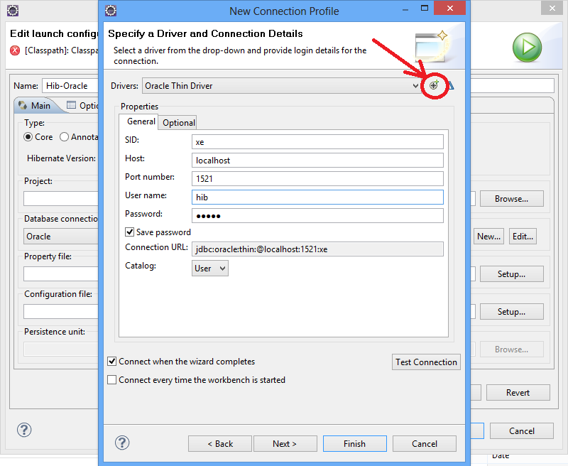Open the Oracle Thin Driver drivers dropdown
The width and height of the screenshot is (568, 466).
(x=414, y=85)
